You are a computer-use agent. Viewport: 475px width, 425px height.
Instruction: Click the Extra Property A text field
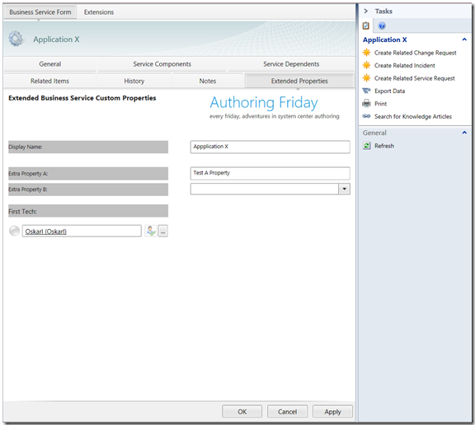tap(270, 173)
